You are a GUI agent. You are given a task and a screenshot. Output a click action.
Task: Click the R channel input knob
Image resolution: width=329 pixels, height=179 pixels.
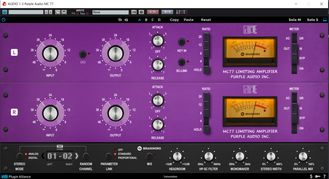pos(50,113)
